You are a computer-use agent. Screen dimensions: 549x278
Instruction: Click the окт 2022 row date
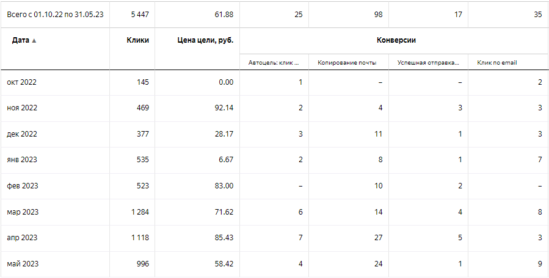point(22,82)
